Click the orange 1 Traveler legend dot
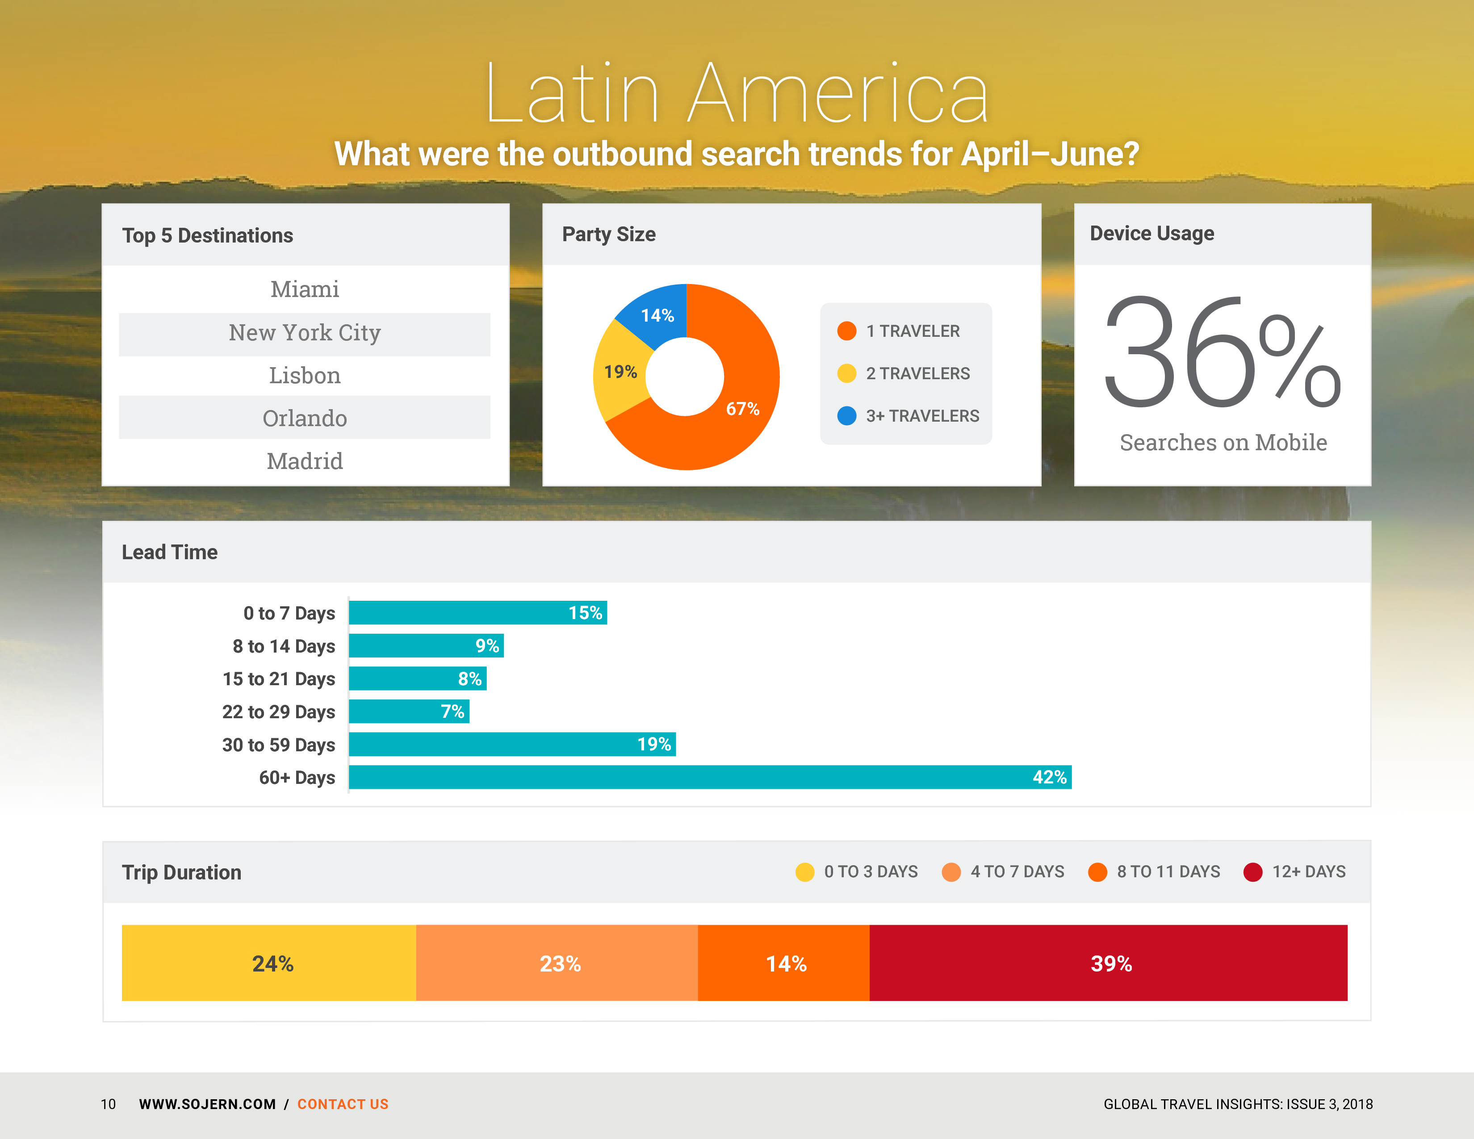Screen dimensions: 1474x1139 point(846,331)
